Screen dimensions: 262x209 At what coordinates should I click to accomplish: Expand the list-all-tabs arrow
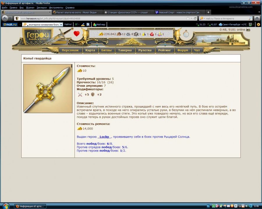pyautogui.click(x=259, y=12)
